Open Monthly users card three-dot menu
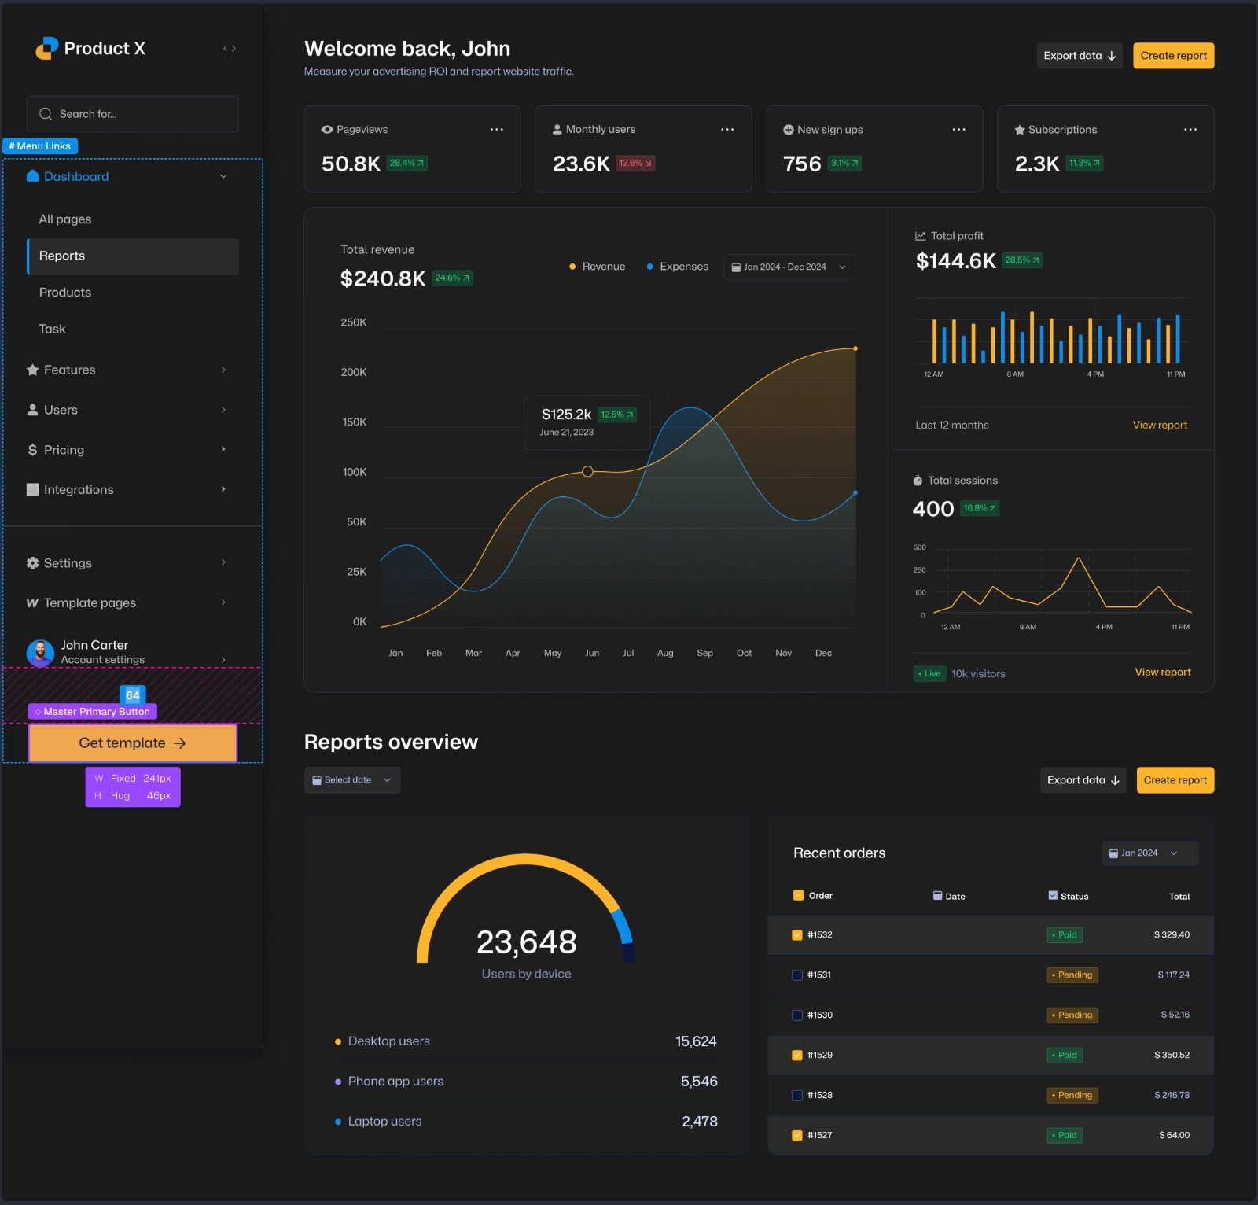 (x=727, y=130)
